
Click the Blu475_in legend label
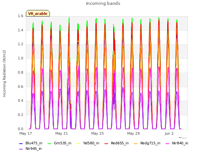coord(34,143)
